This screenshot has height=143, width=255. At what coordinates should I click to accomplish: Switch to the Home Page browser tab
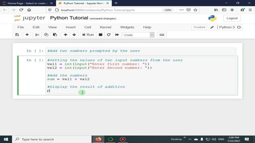pyautogui.click(x=27, y=3)
